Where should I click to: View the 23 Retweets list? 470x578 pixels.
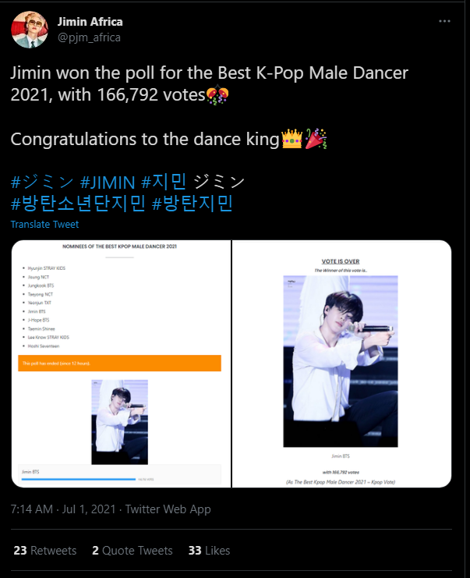click(45, 551)
